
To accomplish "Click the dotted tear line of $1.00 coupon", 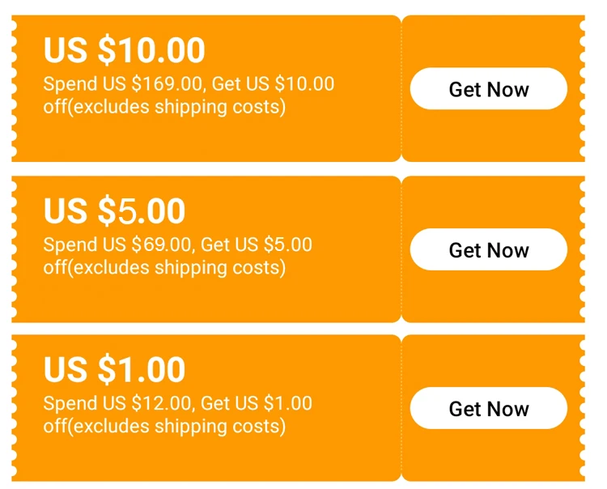I will pyautogui.click(x=401, y=408).
